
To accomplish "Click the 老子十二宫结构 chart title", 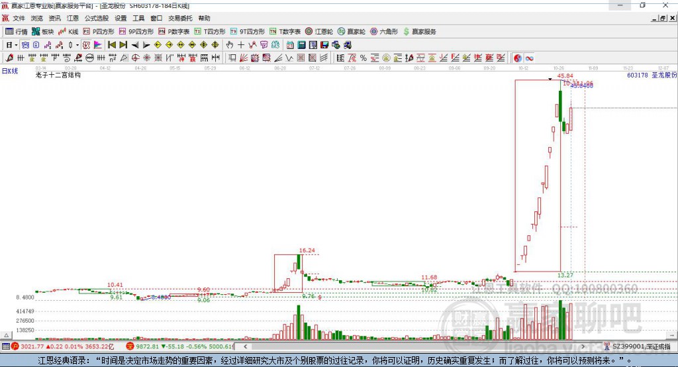I will 58,75.
